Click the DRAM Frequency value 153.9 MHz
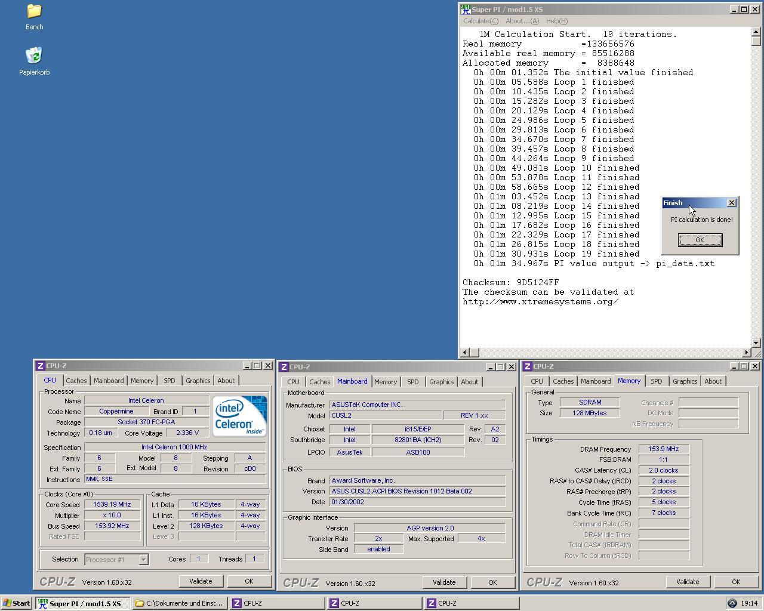The width and height of the screenshot is (764, 611). click(664, 449)
